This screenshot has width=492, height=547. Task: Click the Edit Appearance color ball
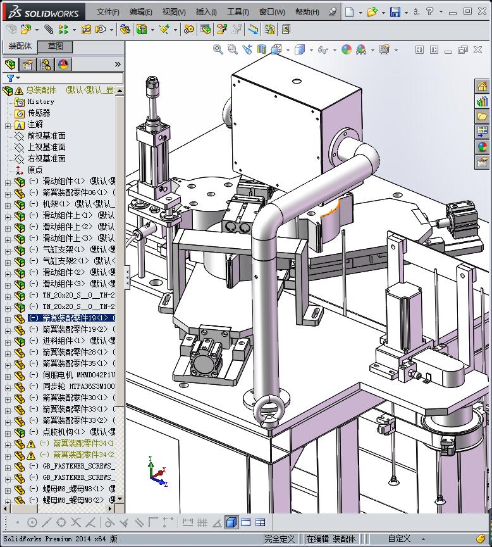[347, 49]
